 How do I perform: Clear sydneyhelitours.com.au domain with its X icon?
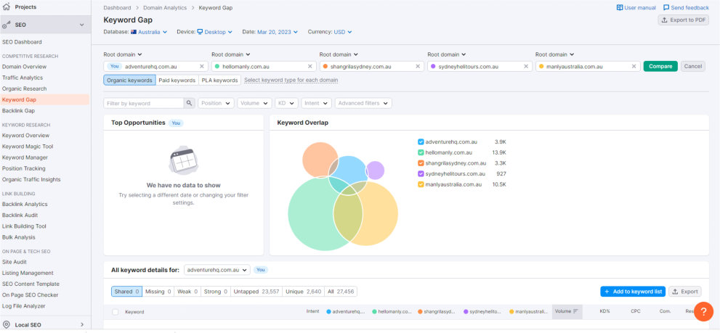tap(526, 67)
